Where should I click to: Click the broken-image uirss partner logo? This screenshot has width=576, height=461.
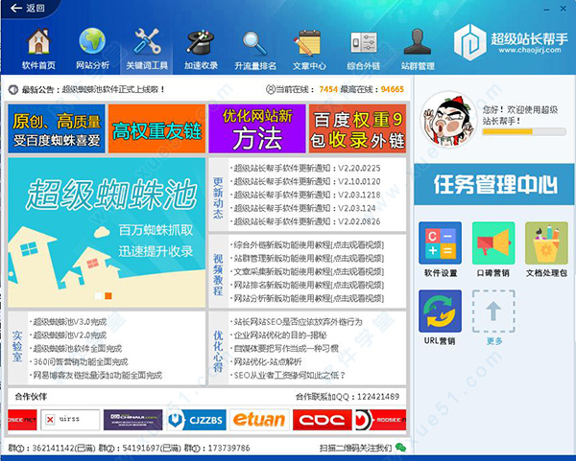click(x=70, y=420)
